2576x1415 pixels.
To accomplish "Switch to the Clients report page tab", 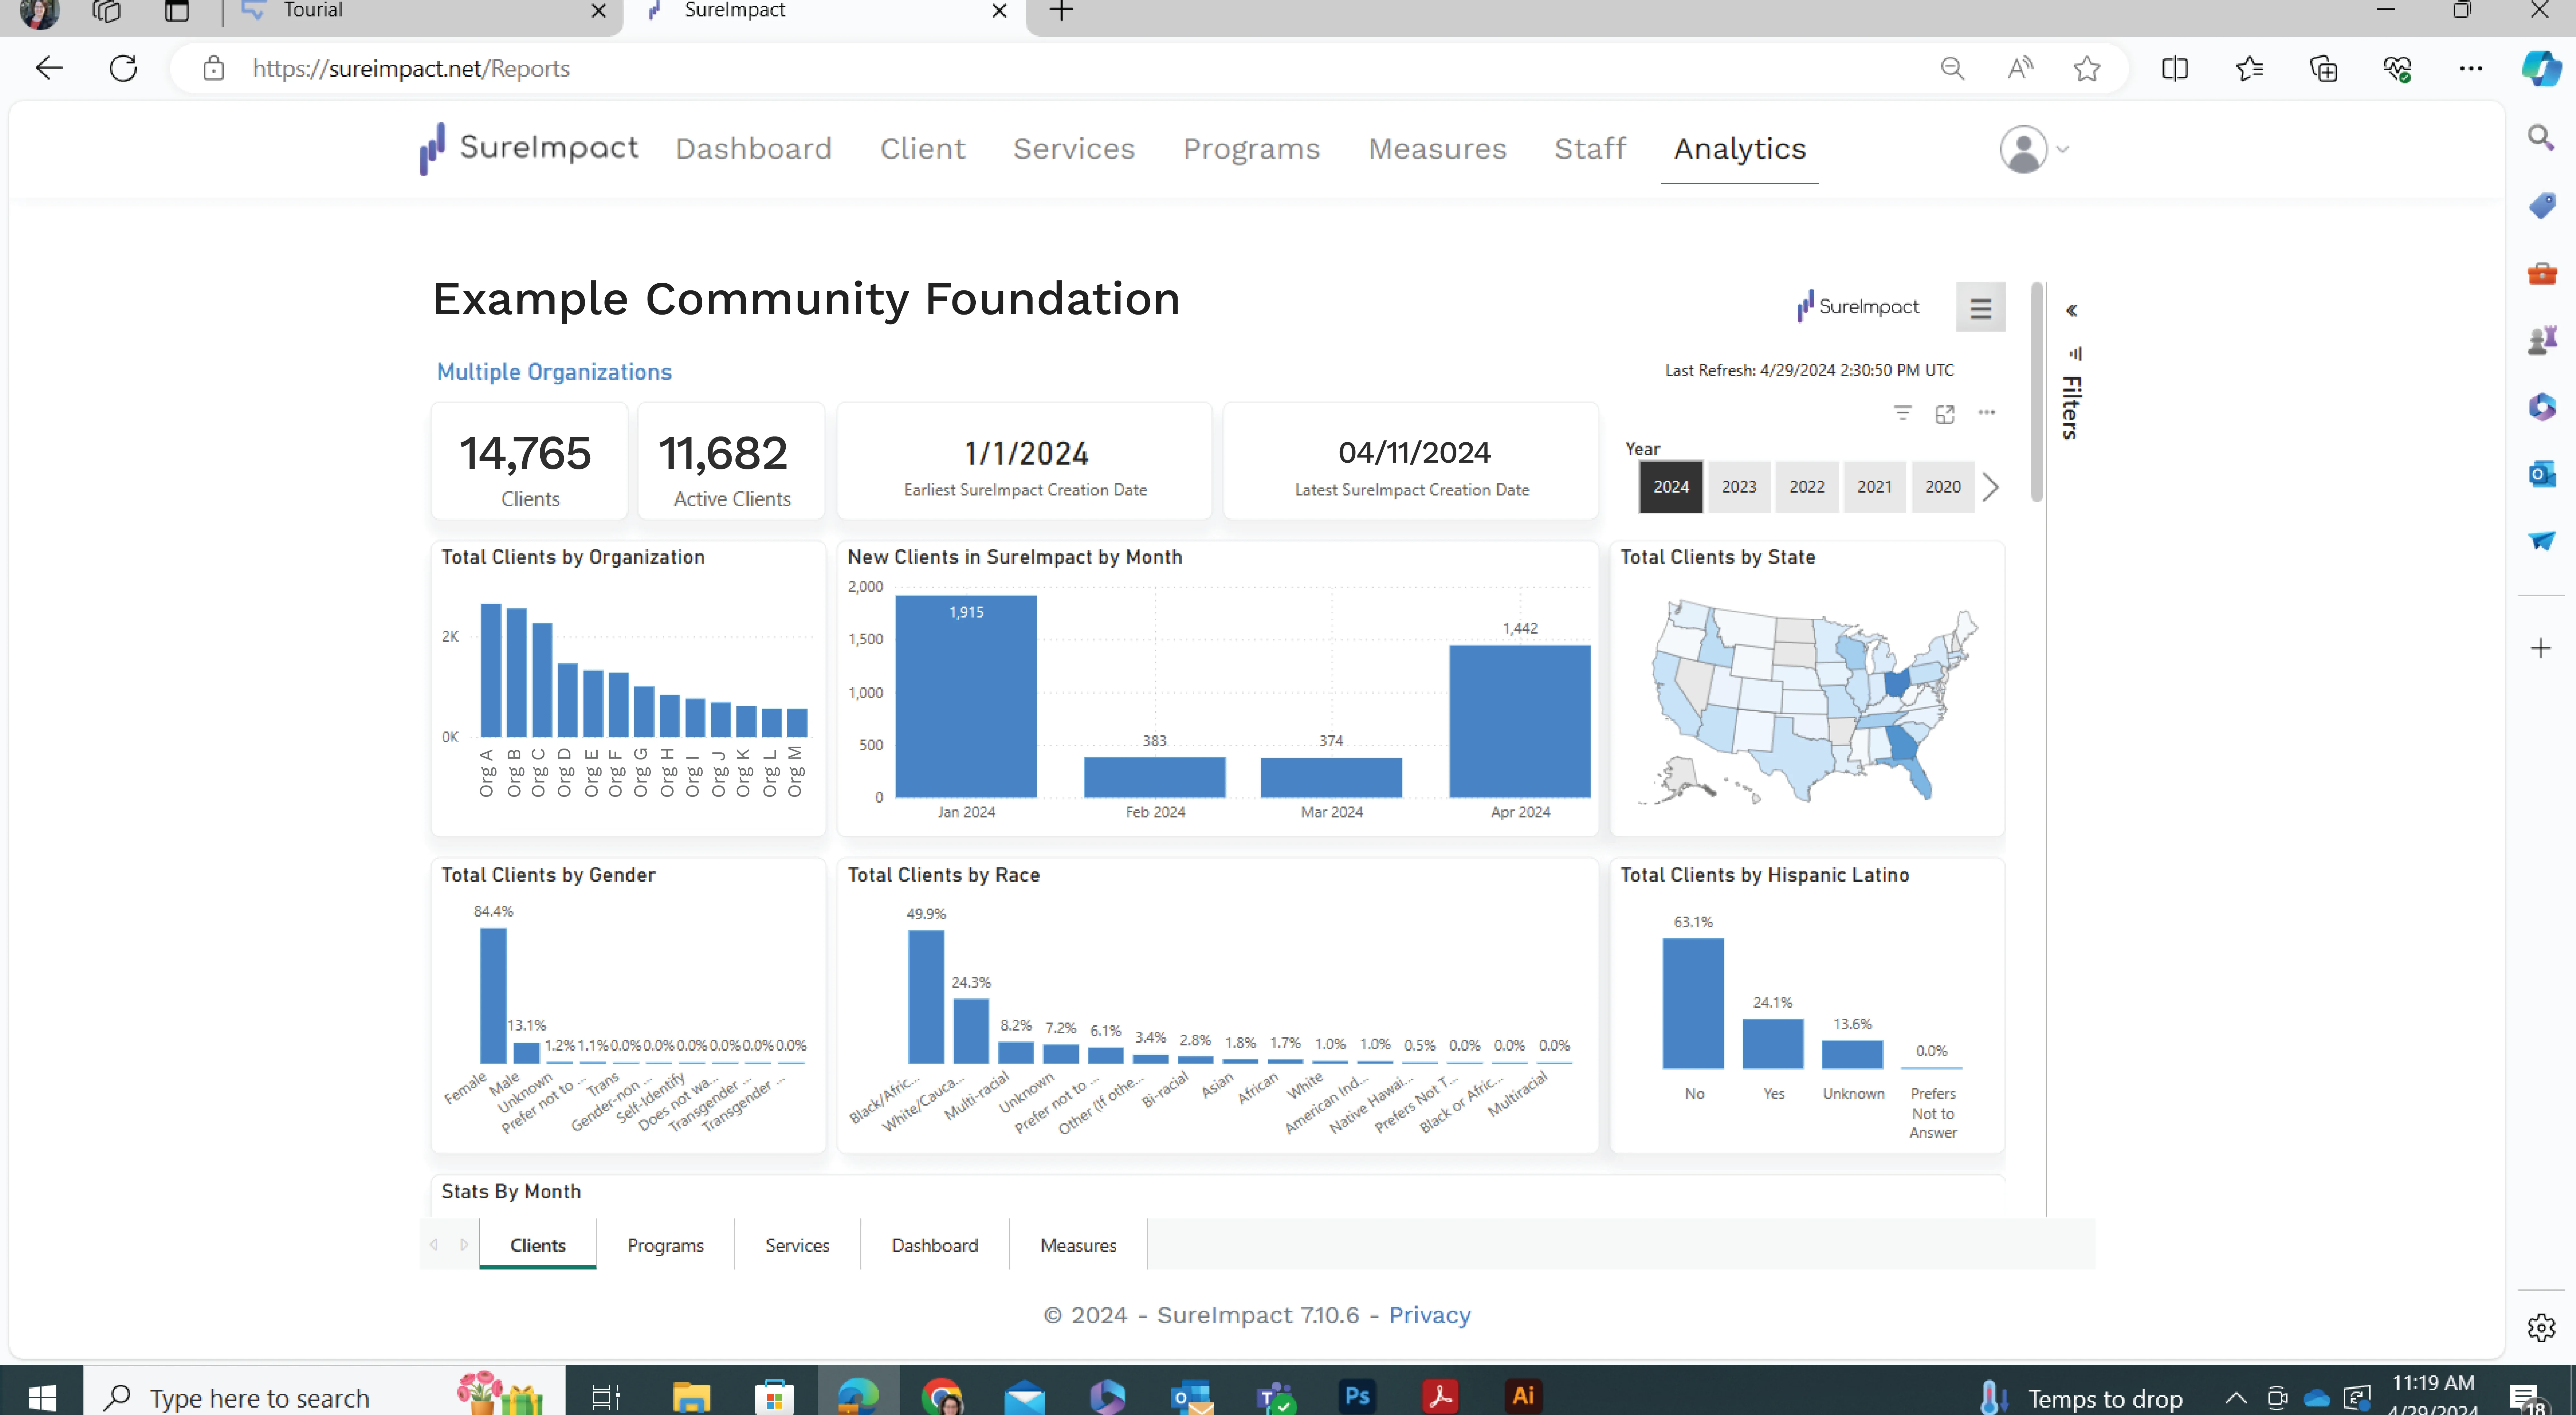I will [x=538, y=1245].
